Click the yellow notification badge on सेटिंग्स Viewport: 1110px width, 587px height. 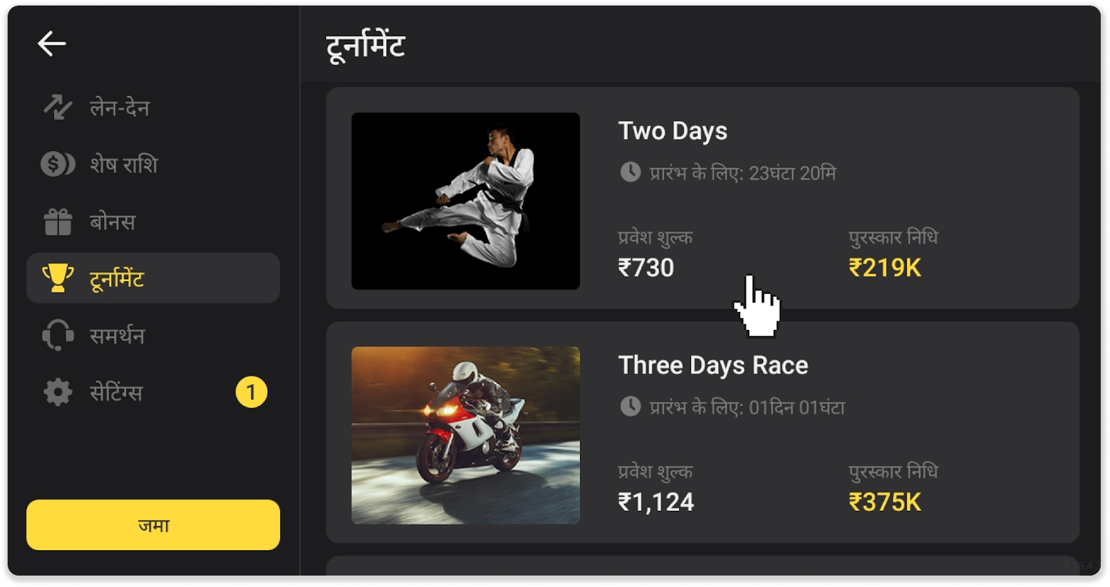(251, 392)
